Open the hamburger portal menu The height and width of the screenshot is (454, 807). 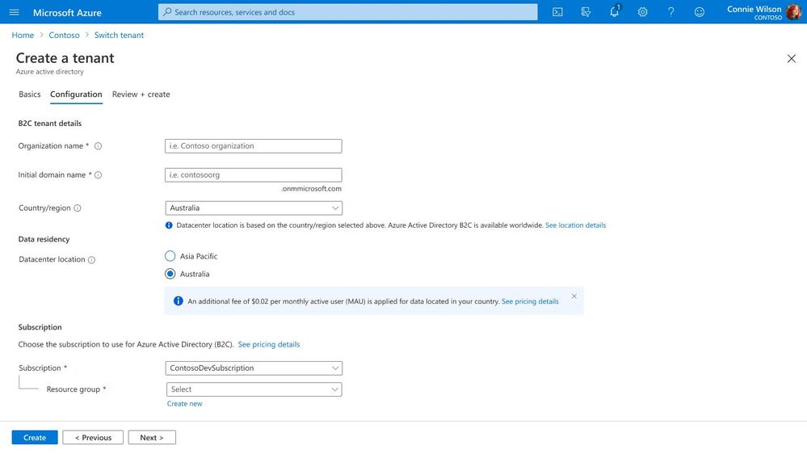tap(14, 12)
